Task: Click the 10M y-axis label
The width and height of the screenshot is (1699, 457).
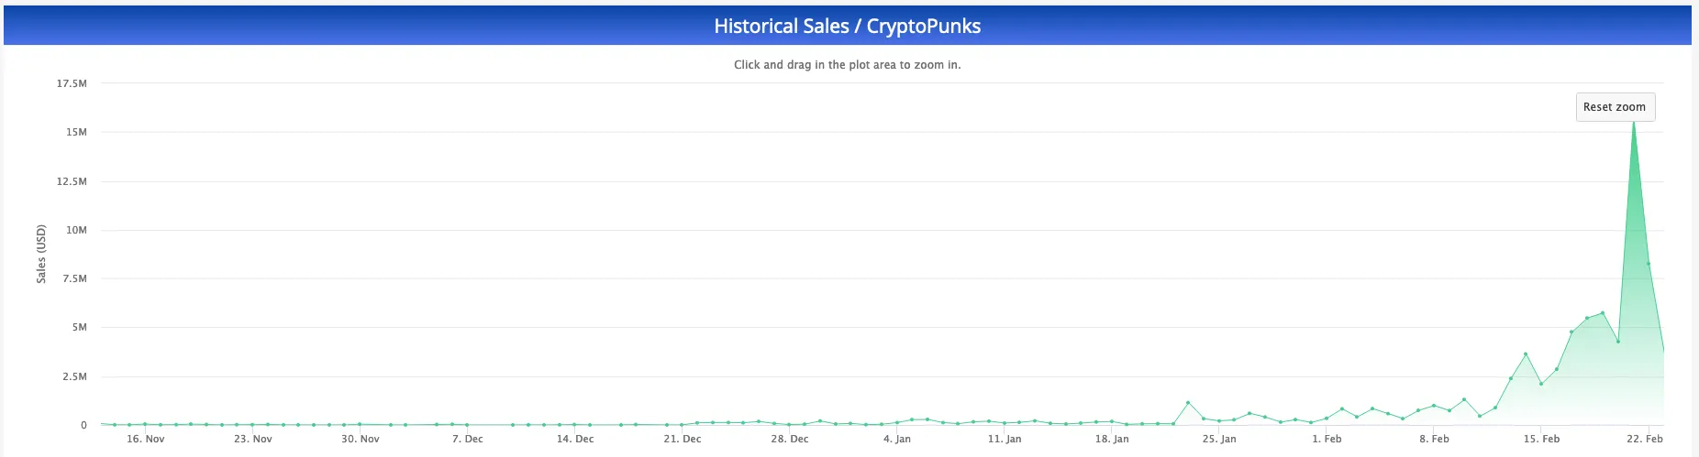Action: [x=76, y=231]
